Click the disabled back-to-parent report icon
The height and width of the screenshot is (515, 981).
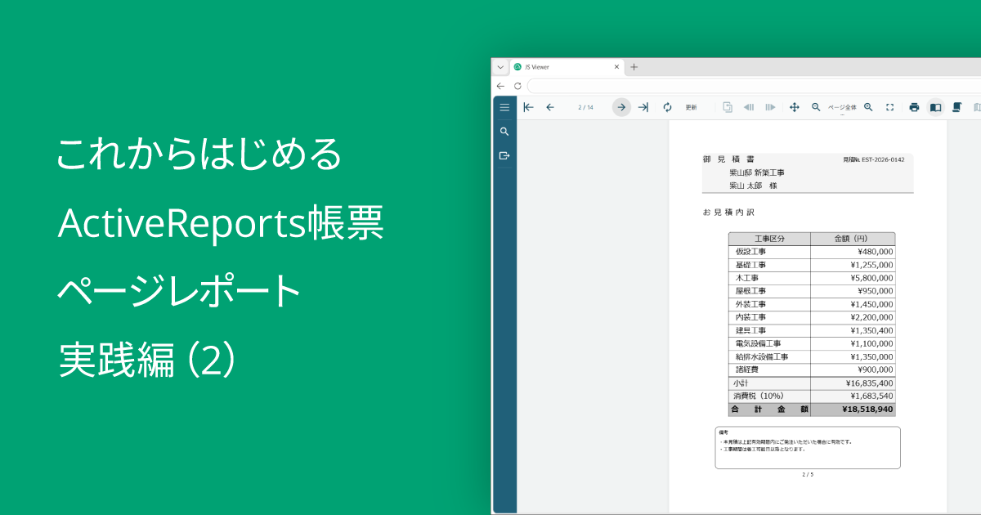[727, 107]
